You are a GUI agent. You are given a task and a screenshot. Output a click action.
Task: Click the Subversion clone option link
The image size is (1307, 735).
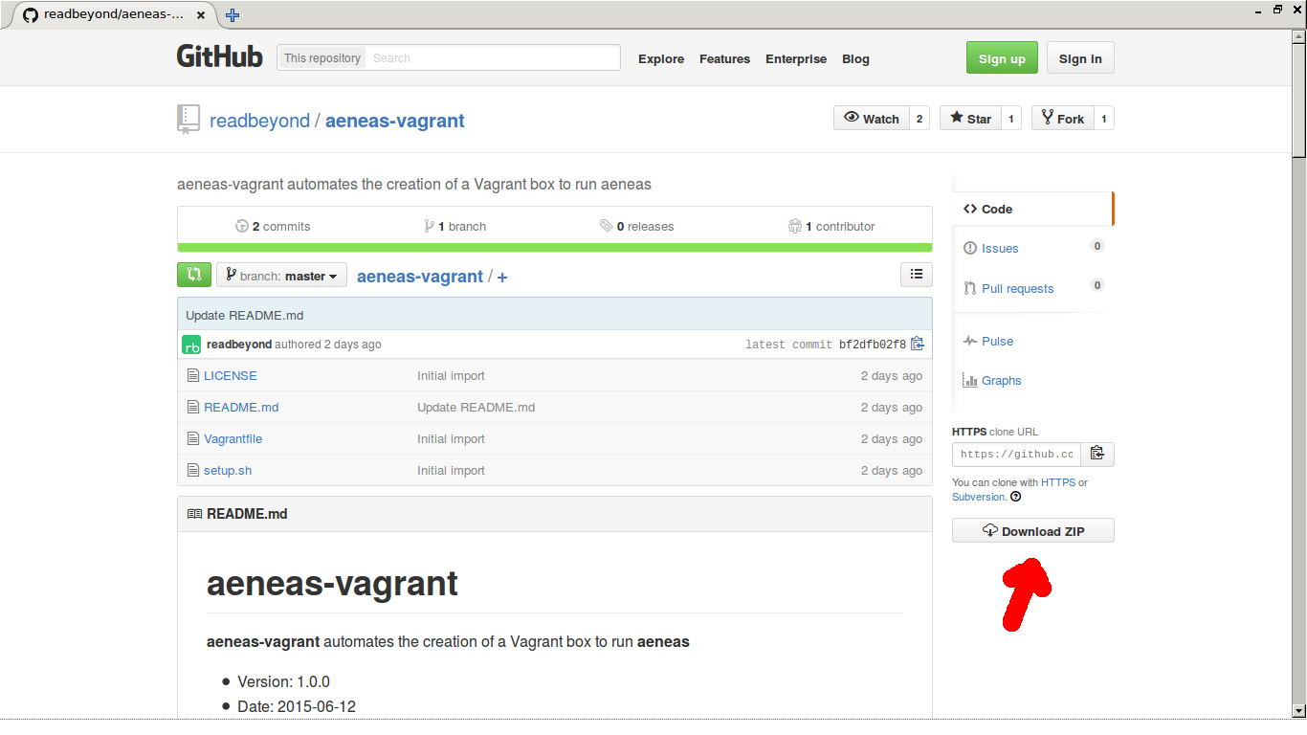(x=979, y=497)
